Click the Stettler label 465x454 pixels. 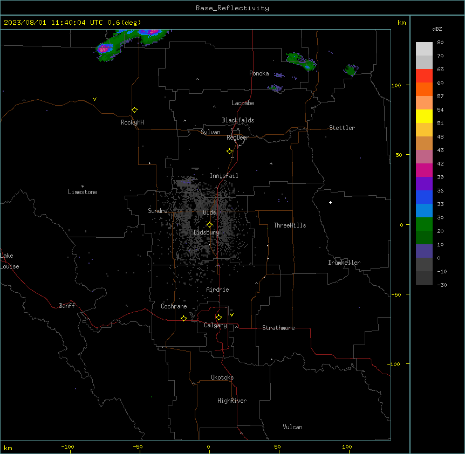click(342, 128)
